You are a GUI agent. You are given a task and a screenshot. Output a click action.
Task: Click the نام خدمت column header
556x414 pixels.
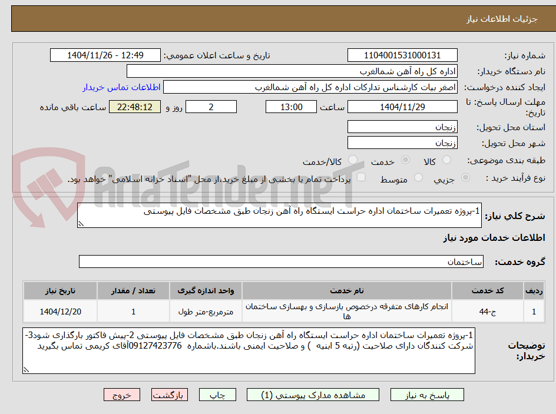point(347,291)
